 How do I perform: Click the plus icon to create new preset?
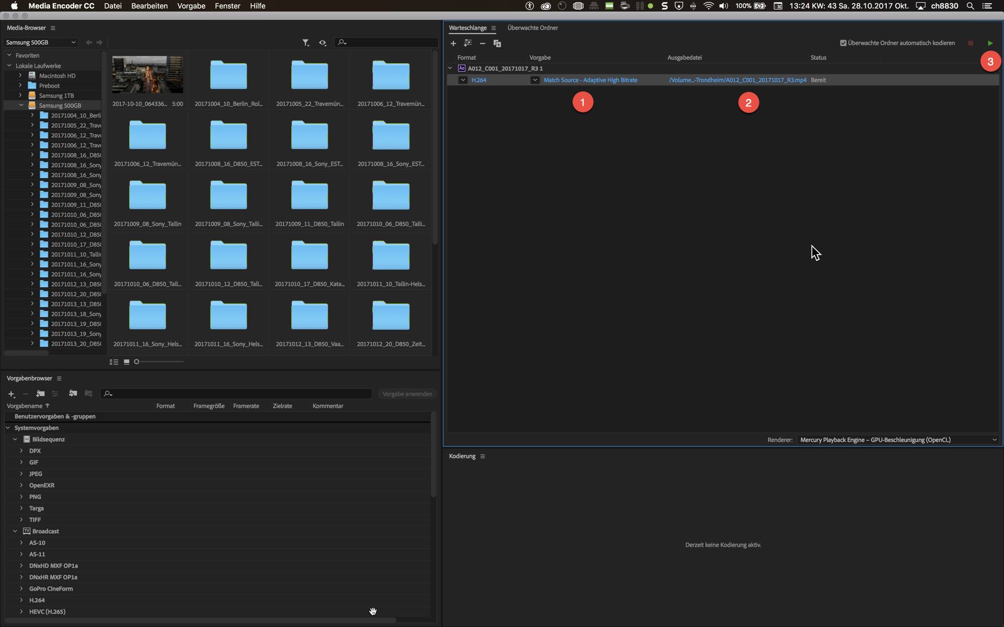11,394
